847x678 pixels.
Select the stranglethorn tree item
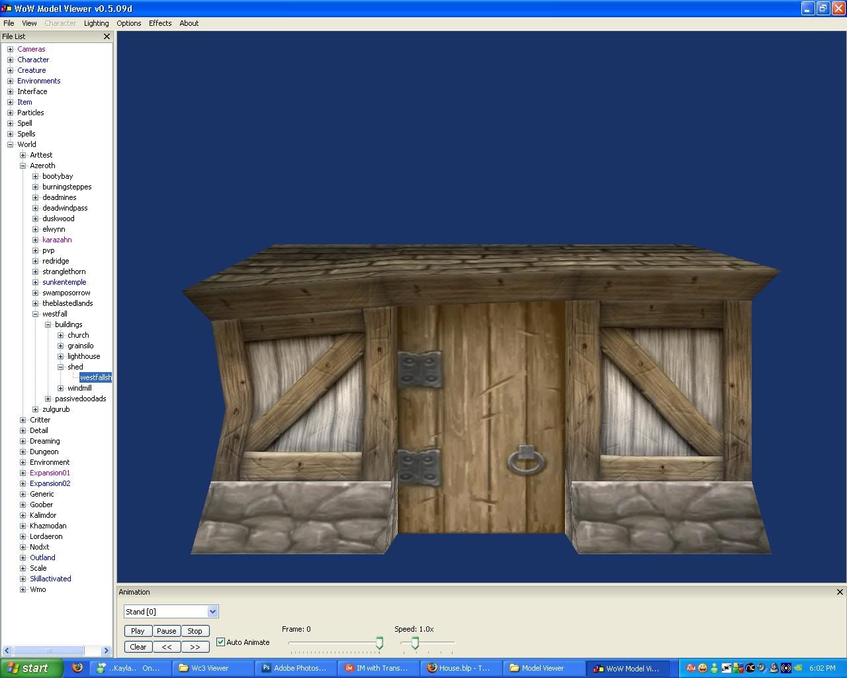[x=64, y=271]
